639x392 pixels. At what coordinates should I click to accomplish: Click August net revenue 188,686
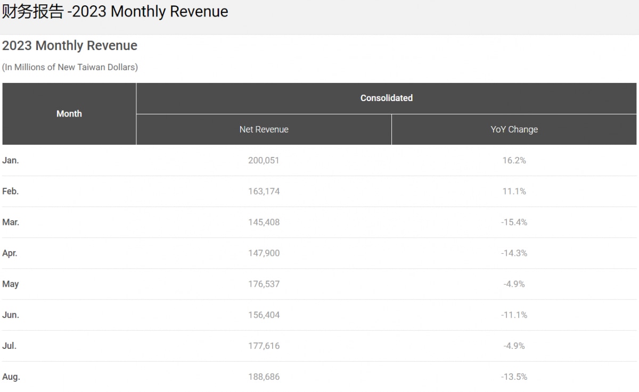pos(264,377)
